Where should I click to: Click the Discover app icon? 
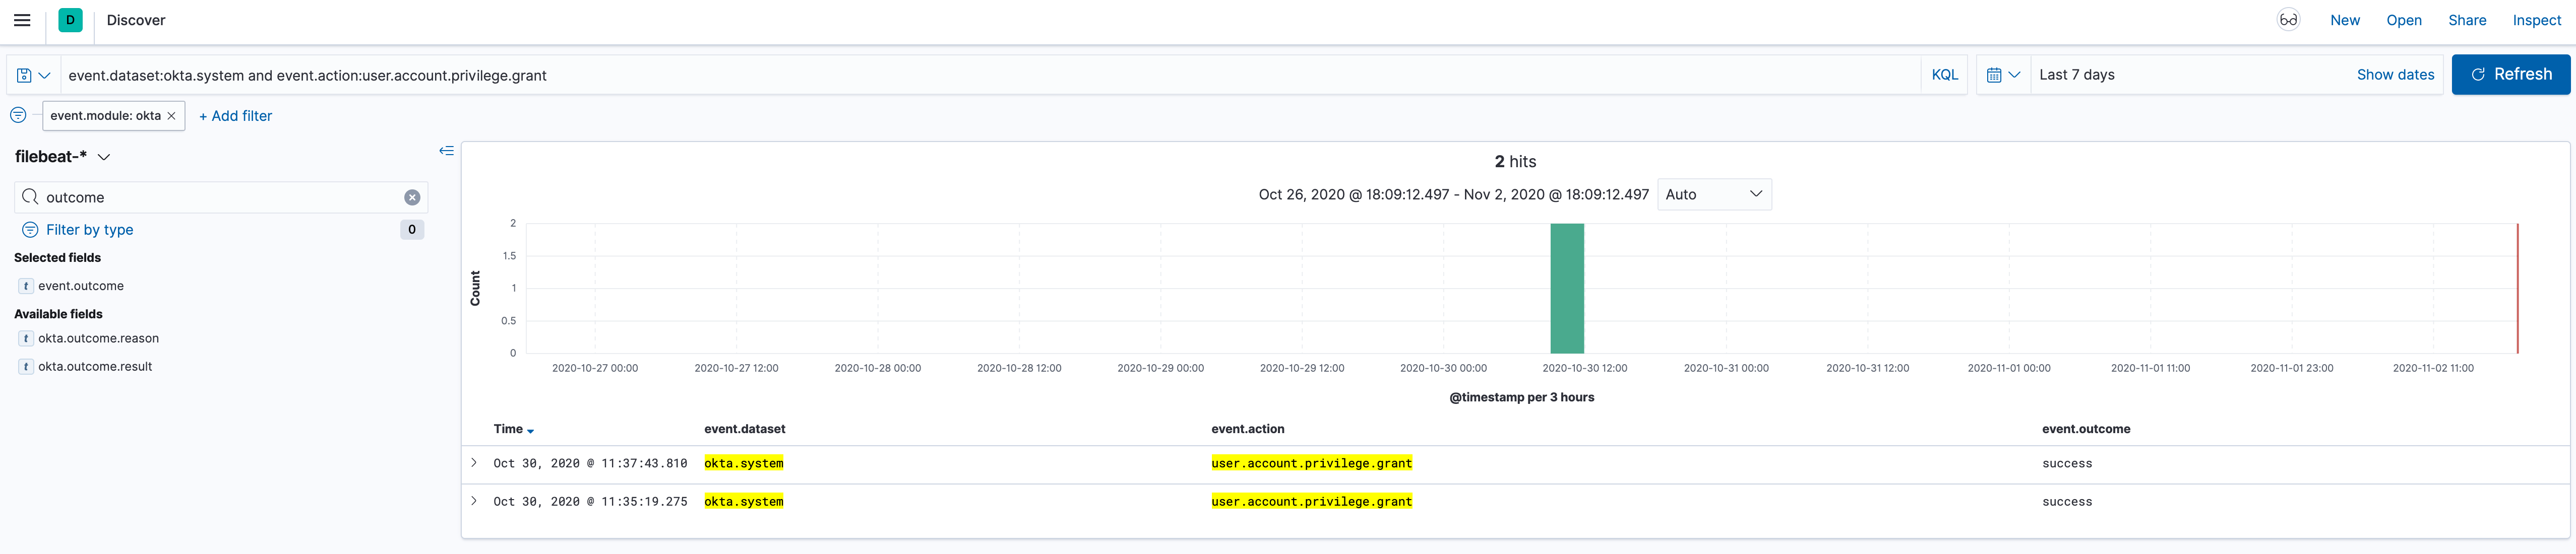(70, 19)
